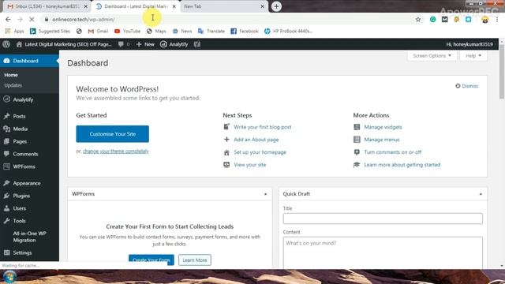
Task: Go back with browser back arrow
Action: (x=8, y=19)
